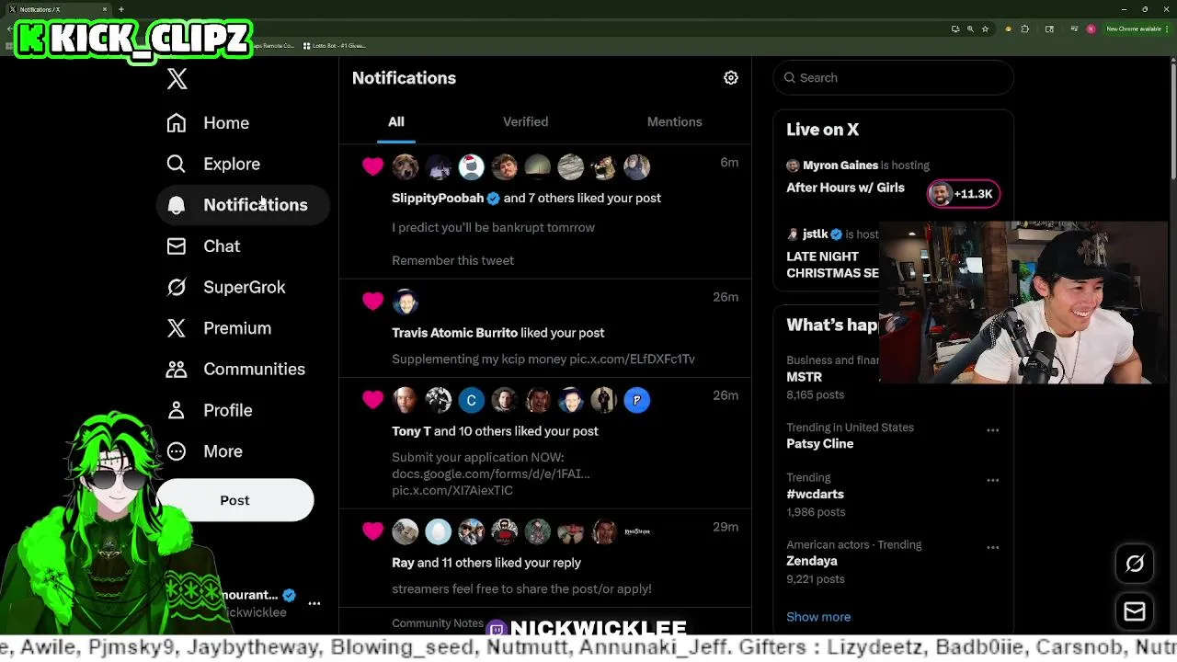Open Patsy Cline trending topic

point(819,444)
